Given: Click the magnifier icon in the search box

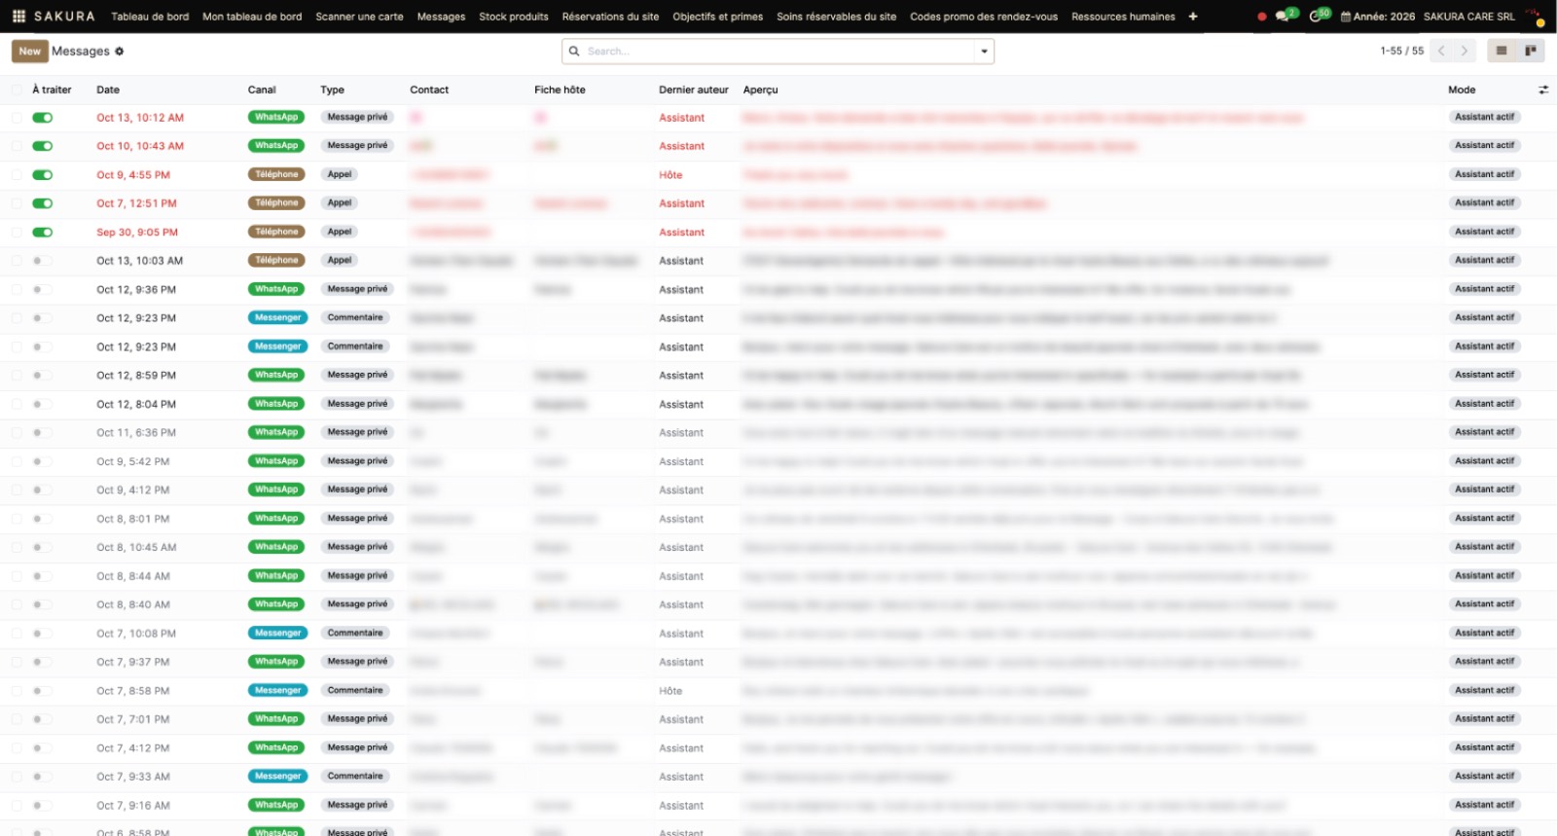Looking at the screenshot, I should point(574,51).
